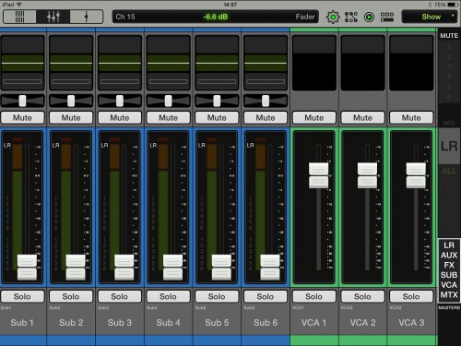Open VCA 1 empty processing thumbnail
Viewport: 461px width, 346px height.
[314, 63]
